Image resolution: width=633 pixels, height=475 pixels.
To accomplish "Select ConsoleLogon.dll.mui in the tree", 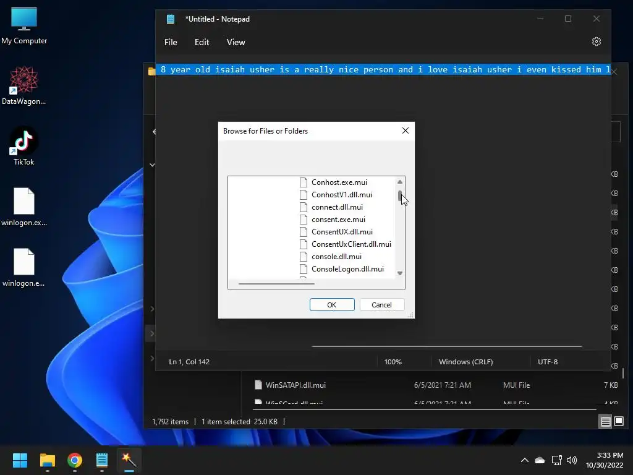I will [347, 268].
